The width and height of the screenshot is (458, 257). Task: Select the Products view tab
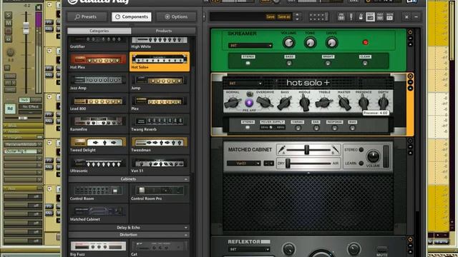click(x=164, y=31)
